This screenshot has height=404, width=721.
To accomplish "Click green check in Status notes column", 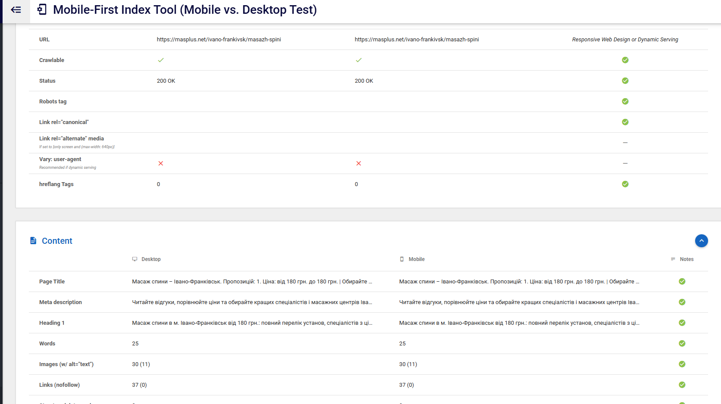I will pos(625,81).
